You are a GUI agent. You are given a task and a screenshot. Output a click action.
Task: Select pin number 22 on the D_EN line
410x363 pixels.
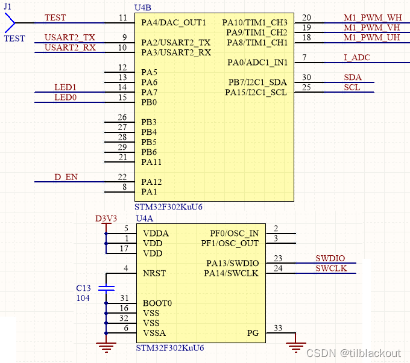coord(122,177)
